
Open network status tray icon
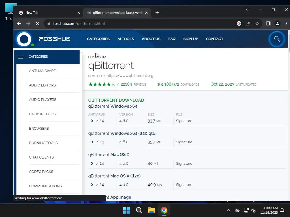tap(246, 210)
